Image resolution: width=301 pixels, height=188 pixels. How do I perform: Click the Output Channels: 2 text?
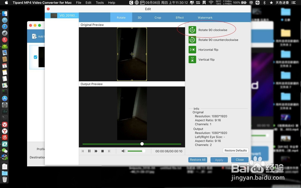pos(203,145)
